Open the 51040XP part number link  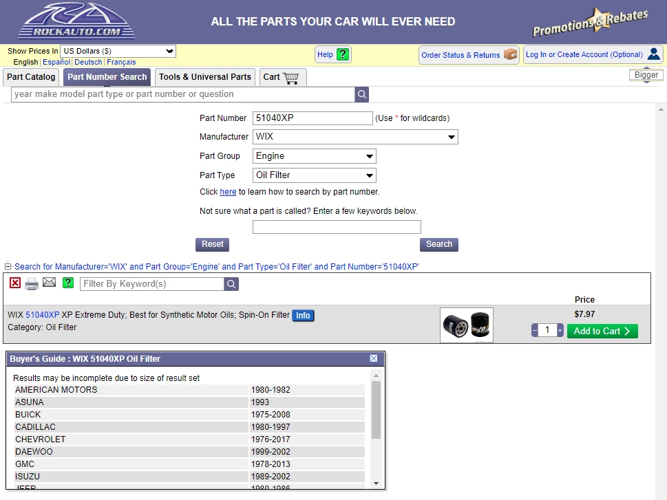tap(43, 315)
